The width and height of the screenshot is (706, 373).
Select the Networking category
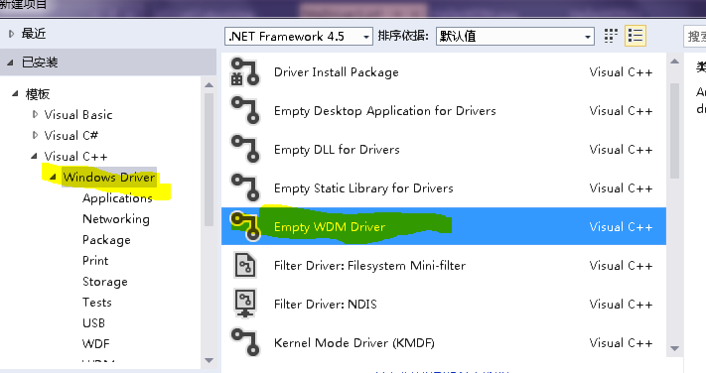(x=116, y=219)
